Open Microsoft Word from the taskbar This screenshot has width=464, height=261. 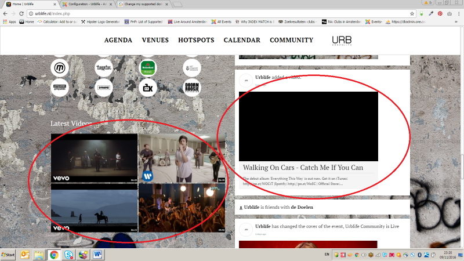(x=97, y=255)
